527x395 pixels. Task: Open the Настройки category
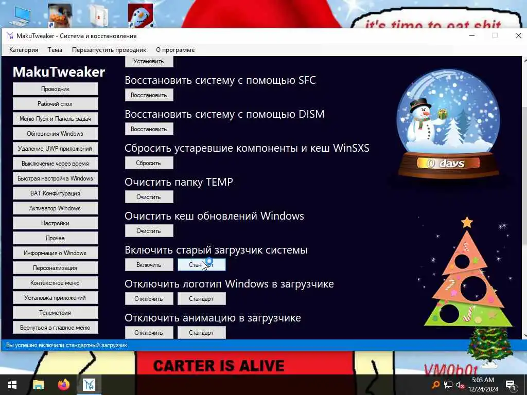pyautogui.click(x=56, y=223)
